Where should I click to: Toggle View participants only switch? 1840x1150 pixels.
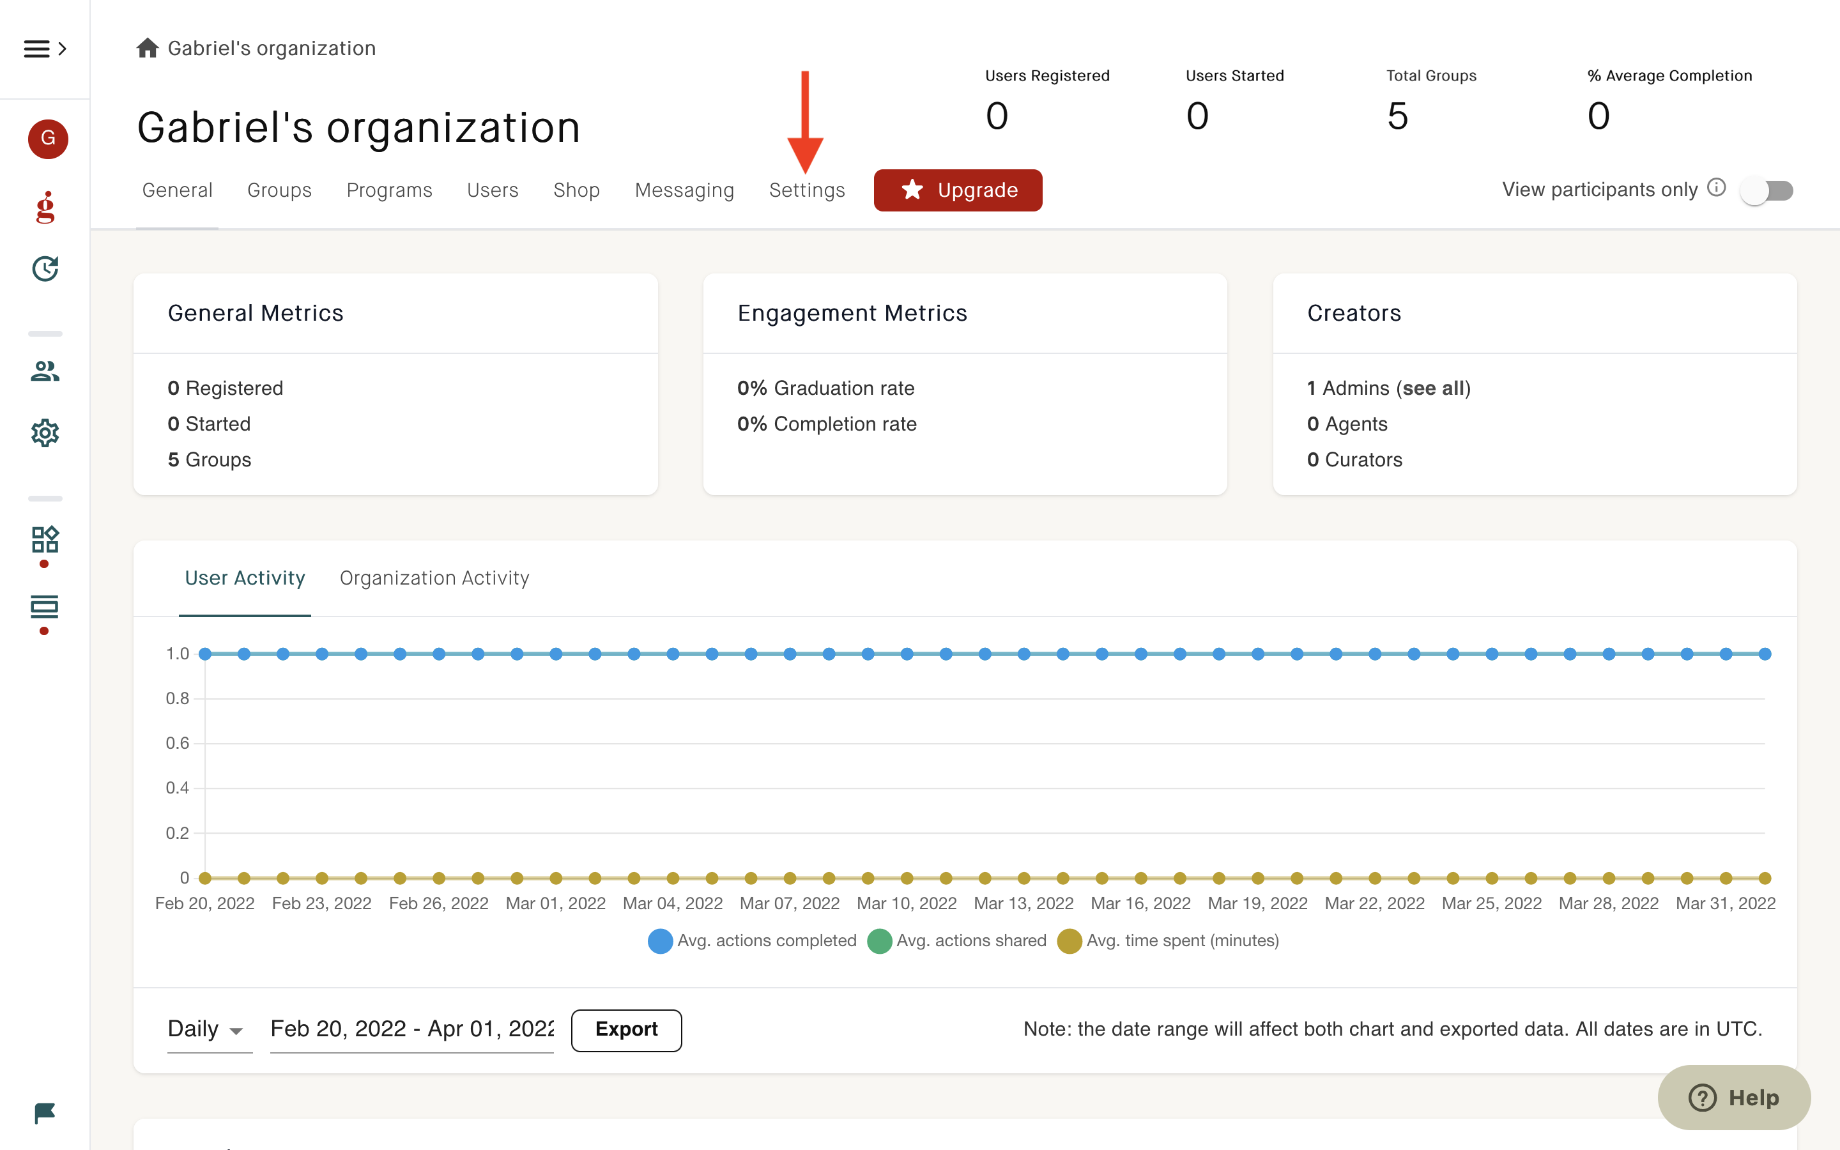coord(1767,190)
